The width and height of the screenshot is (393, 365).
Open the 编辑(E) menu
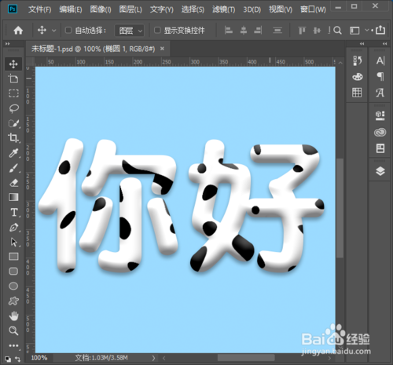[71, 9]
